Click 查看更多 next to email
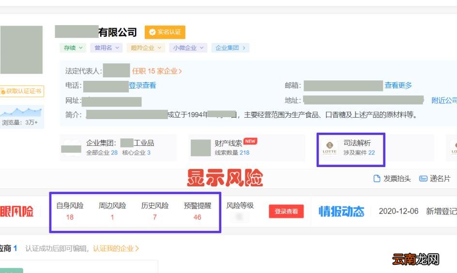Viewport: 457px width, 273px height. tap(398, 85)
